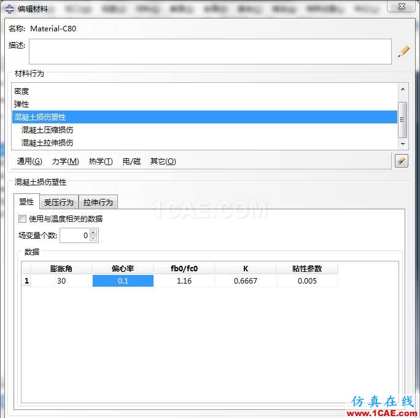Select 混凝土拉伸损伤 sub-option
This screenshot has height=418, width=420.
pos(204,143)
